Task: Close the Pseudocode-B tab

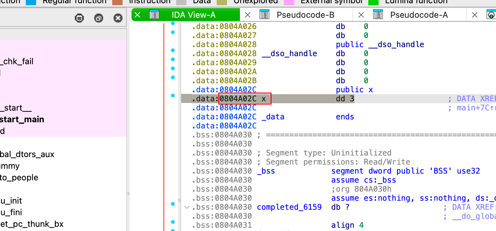Action: 248,15
